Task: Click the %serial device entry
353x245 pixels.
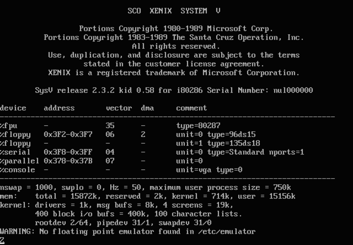Action: (x=15, y=152)
